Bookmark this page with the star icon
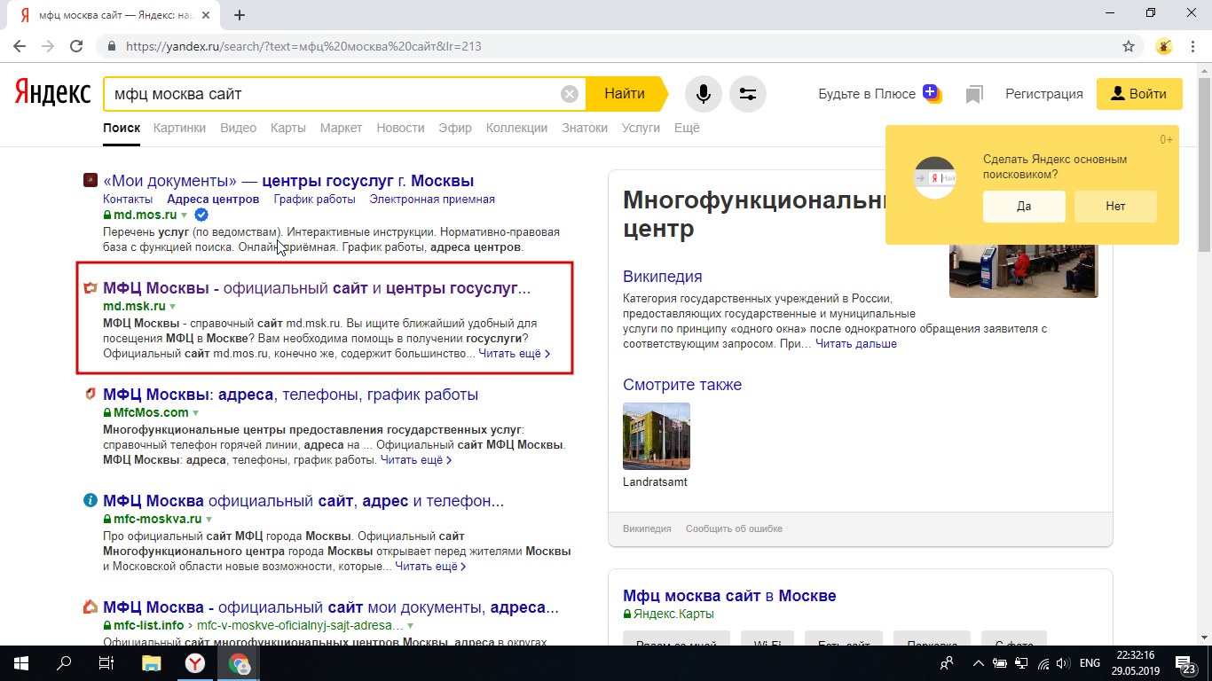 coord(1129,46)
